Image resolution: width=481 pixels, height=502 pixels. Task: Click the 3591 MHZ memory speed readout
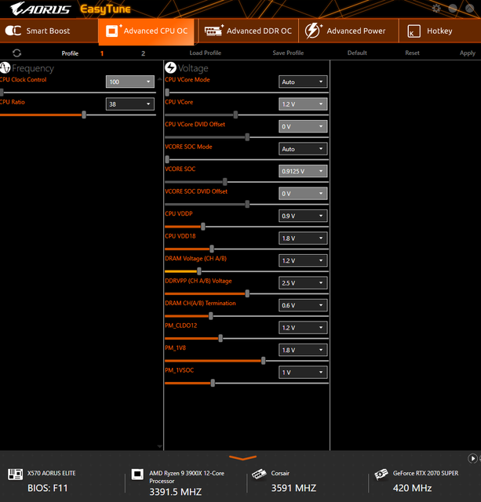[293, 488]
